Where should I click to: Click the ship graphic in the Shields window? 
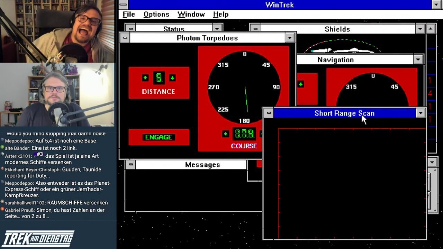point(343,50)
